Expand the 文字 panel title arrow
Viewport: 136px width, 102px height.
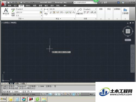click(x=21, y=19)
